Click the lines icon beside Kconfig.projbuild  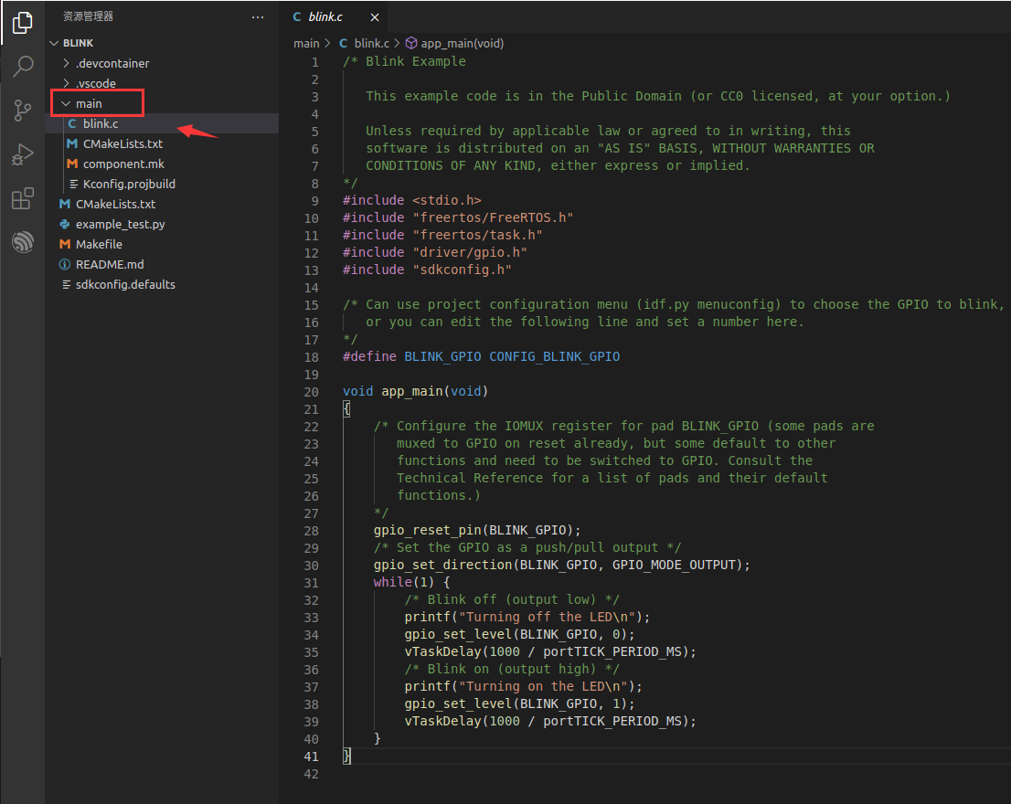coord(73,184)
